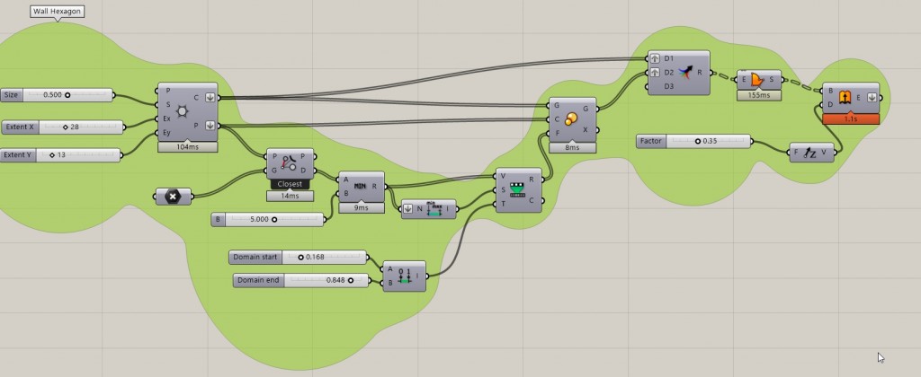Click the Size slider handle at 0.500
This screenshot has height=377, width=921.
pos(67,94)
